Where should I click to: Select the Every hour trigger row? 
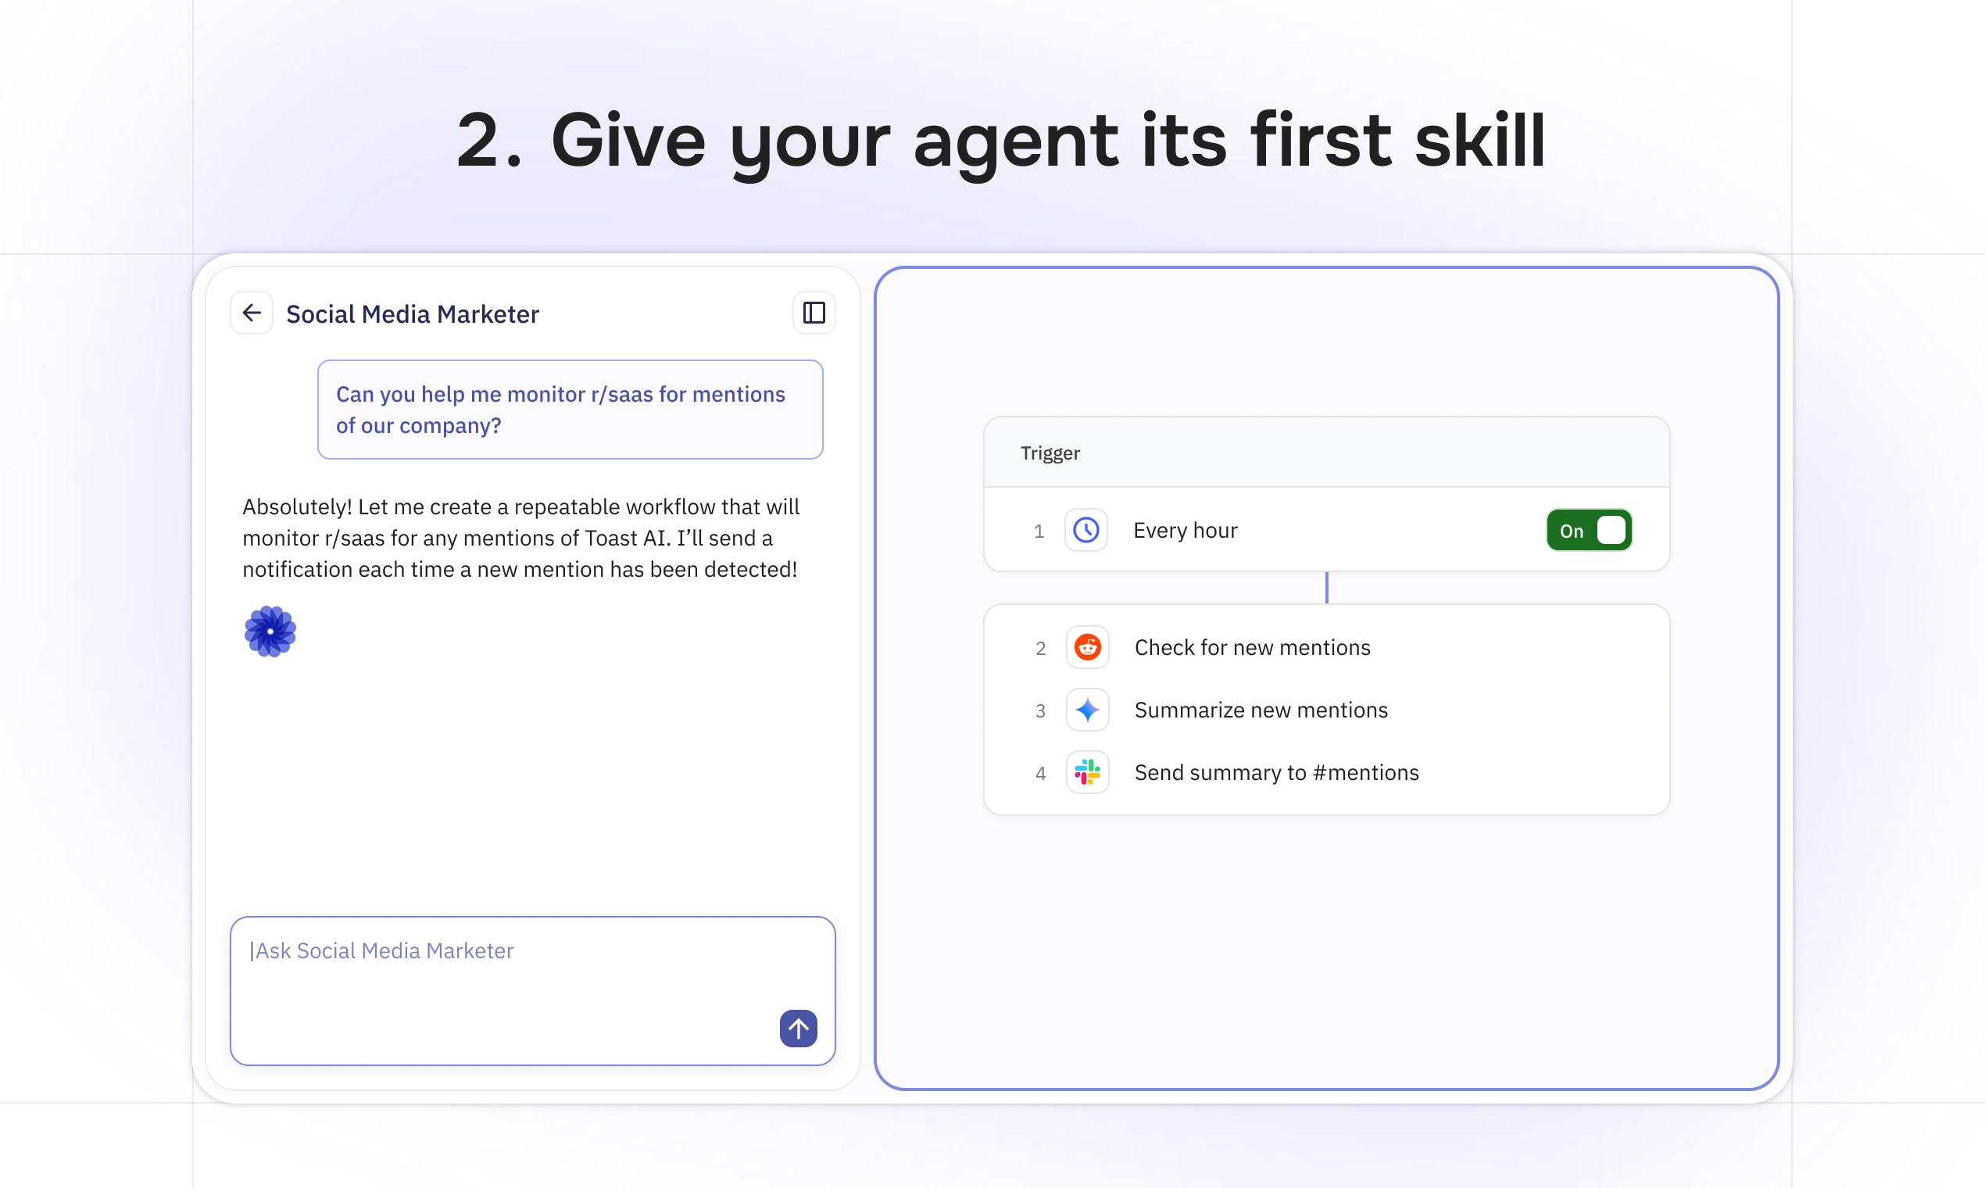point(1186,529)
